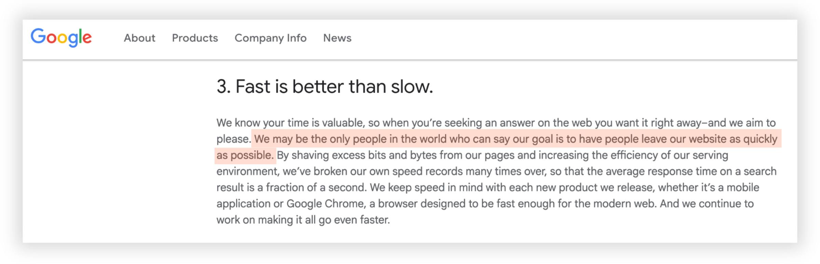
Task: Navigate to Company Info
Action: pyautogui.click(x=270, y=38)
